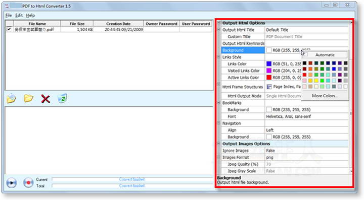Pick the yellow swatch in color palette
Screen dimensions: 364x200
(316, 81)
